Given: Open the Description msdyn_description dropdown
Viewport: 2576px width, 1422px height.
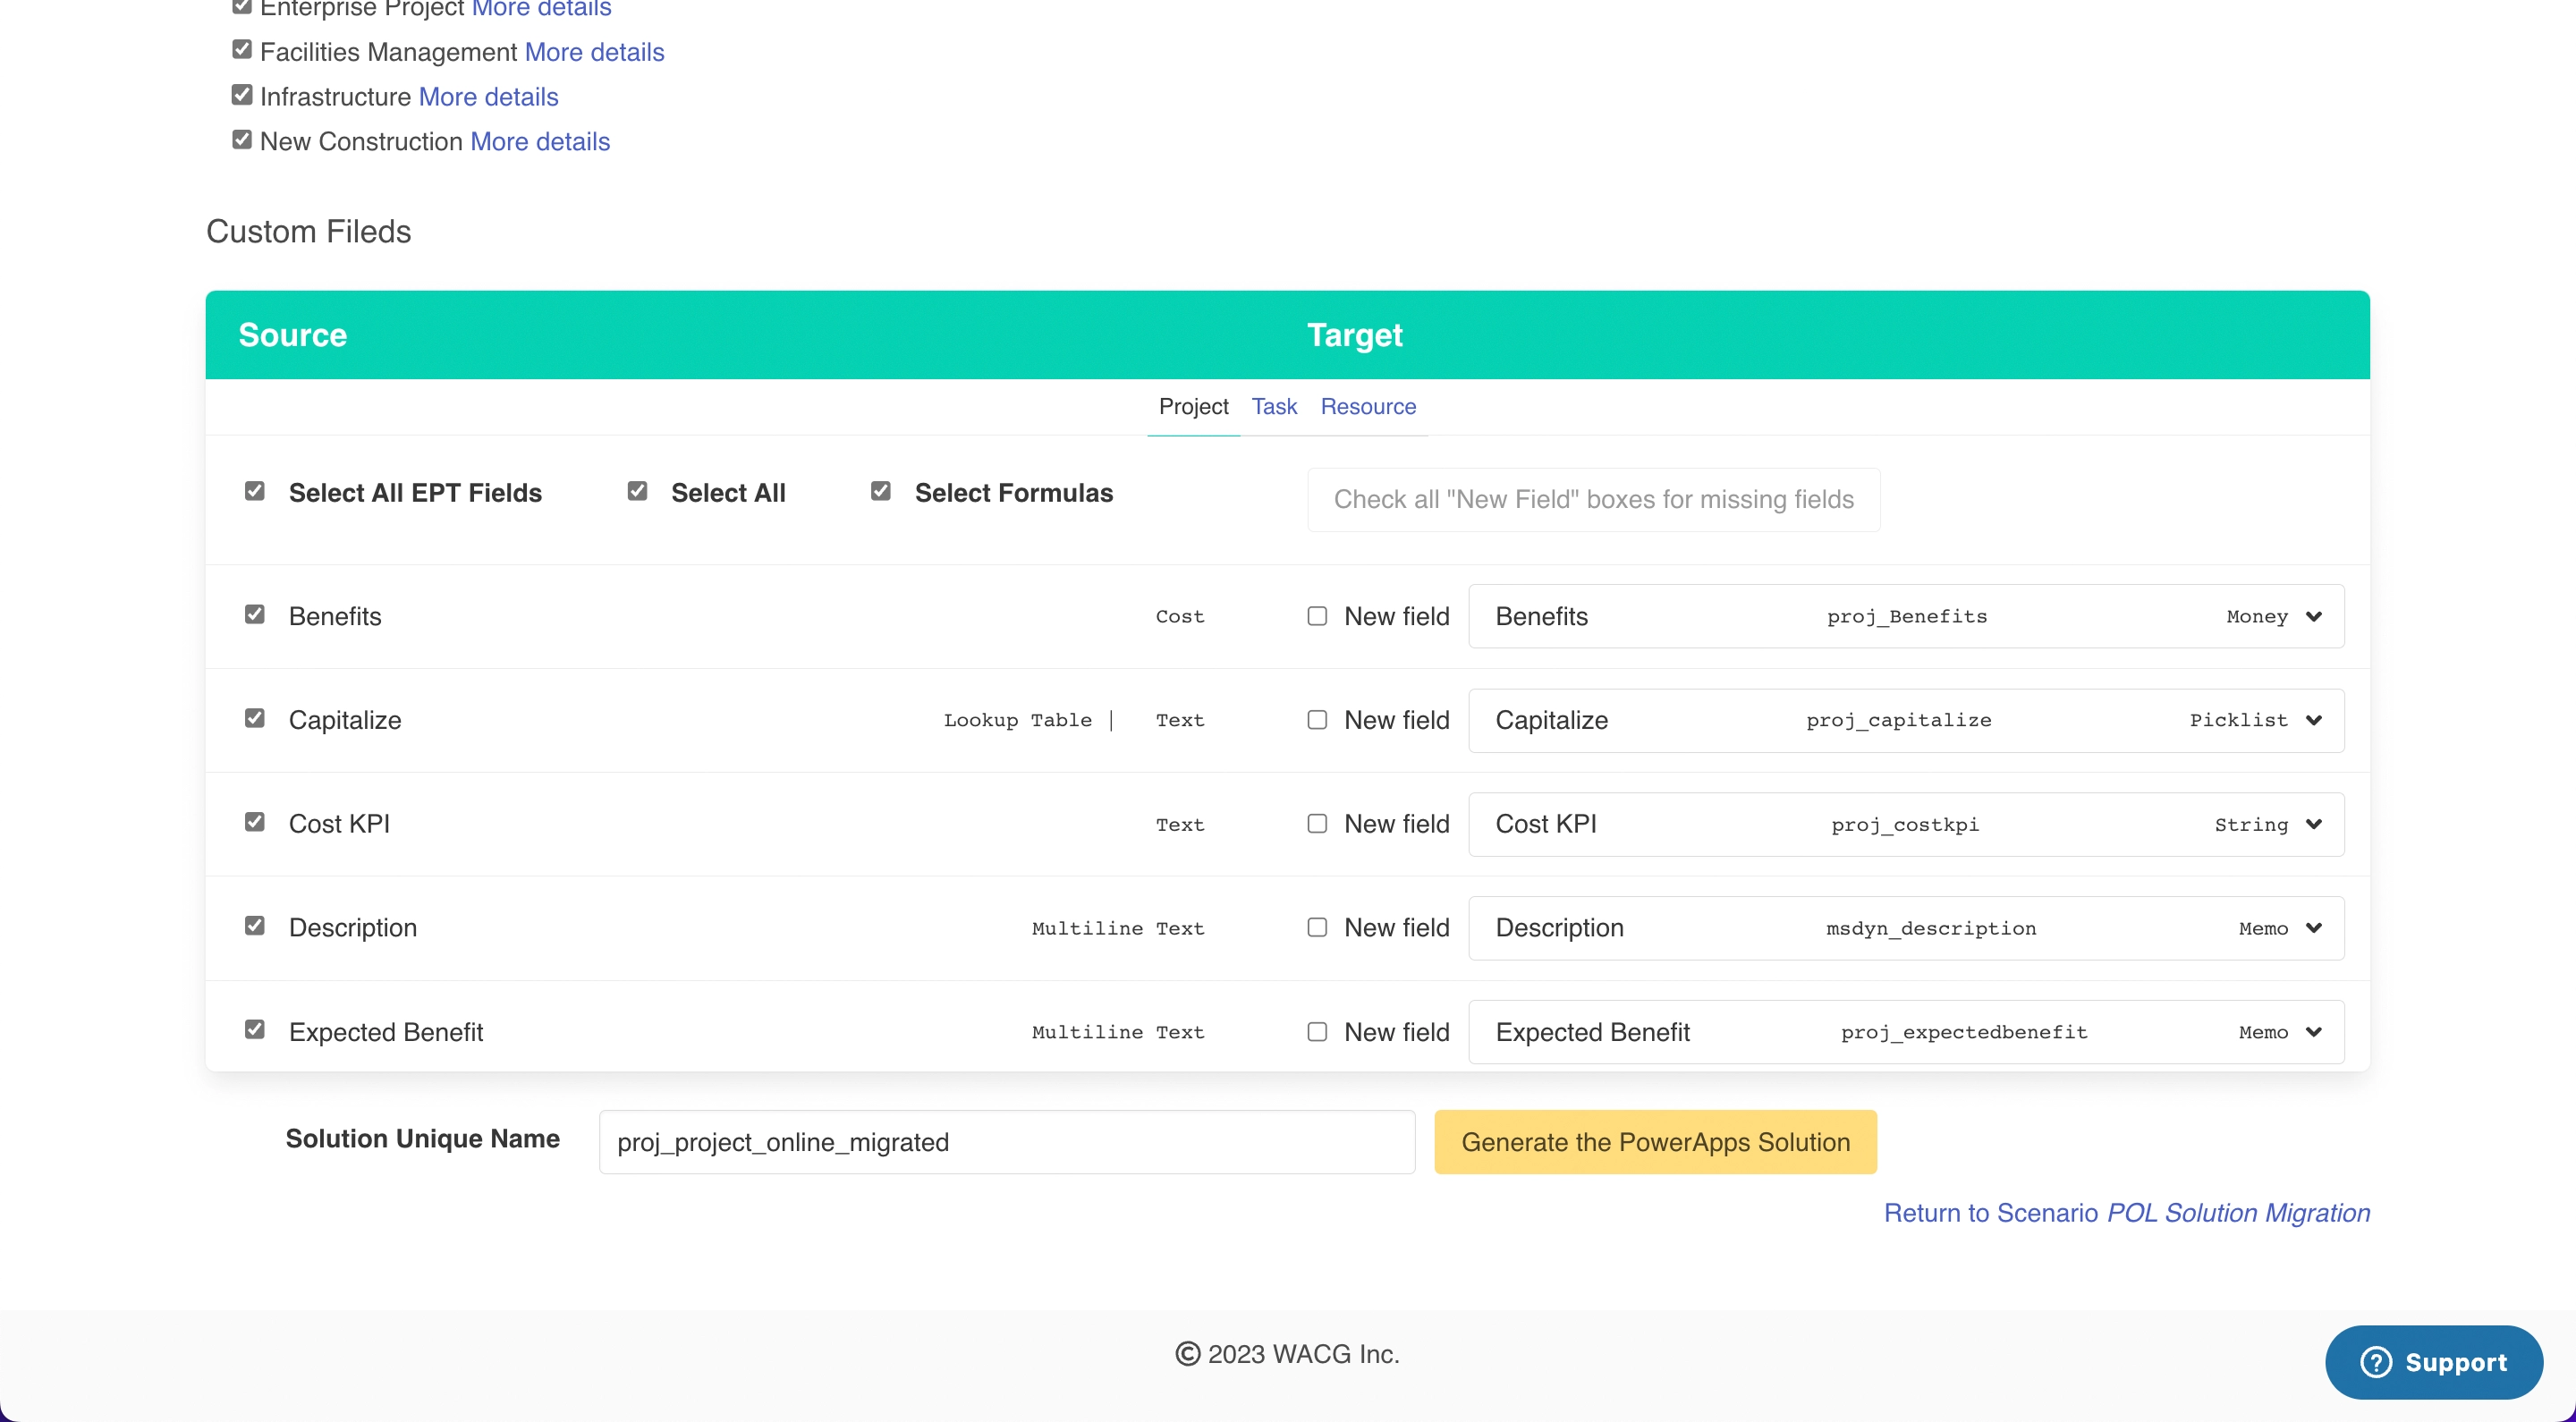Looking at the screenshot, I should (x=1905, y=928).
